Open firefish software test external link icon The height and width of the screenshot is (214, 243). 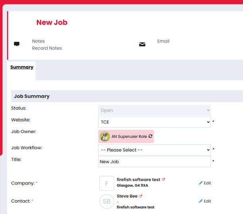pyautogui.click(x=163, y=179)
